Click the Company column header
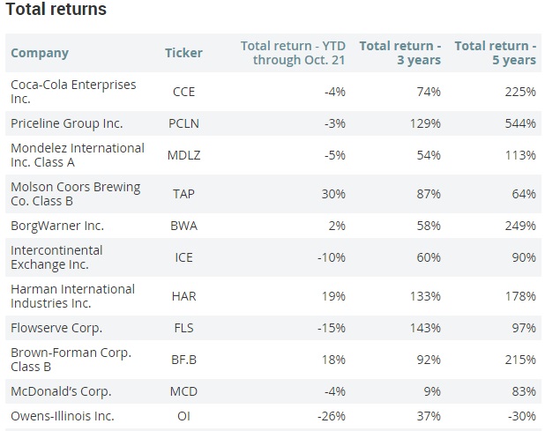545x431 pixels. coord(40,53)
